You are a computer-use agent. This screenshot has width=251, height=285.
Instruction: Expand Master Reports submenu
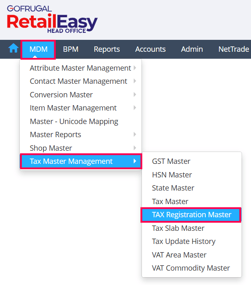click(x=80, y=135)
